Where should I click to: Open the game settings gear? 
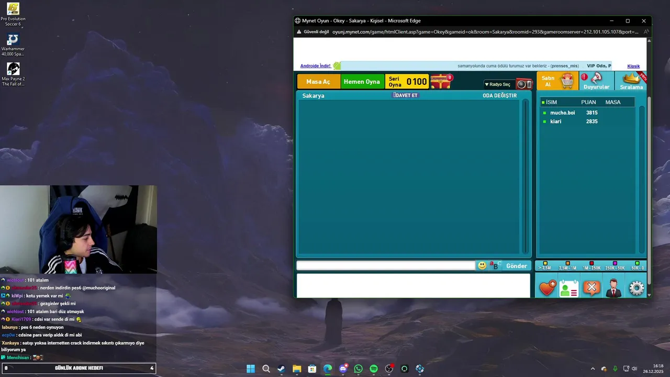point(636,289)
